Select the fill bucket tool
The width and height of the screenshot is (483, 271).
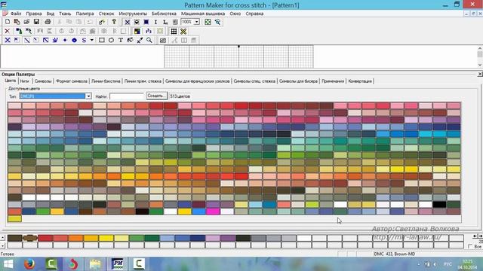point(131,40)
